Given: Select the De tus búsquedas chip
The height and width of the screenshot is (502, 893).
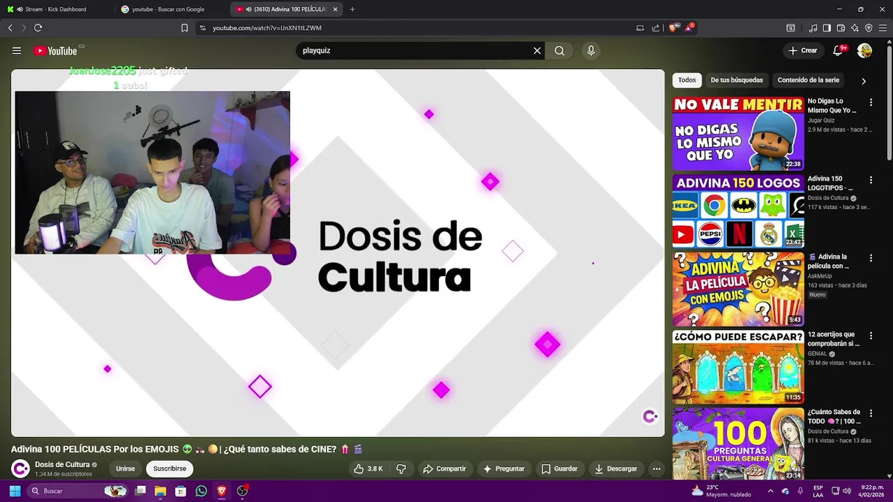Looking at the screenshot, I should point(737,80).
